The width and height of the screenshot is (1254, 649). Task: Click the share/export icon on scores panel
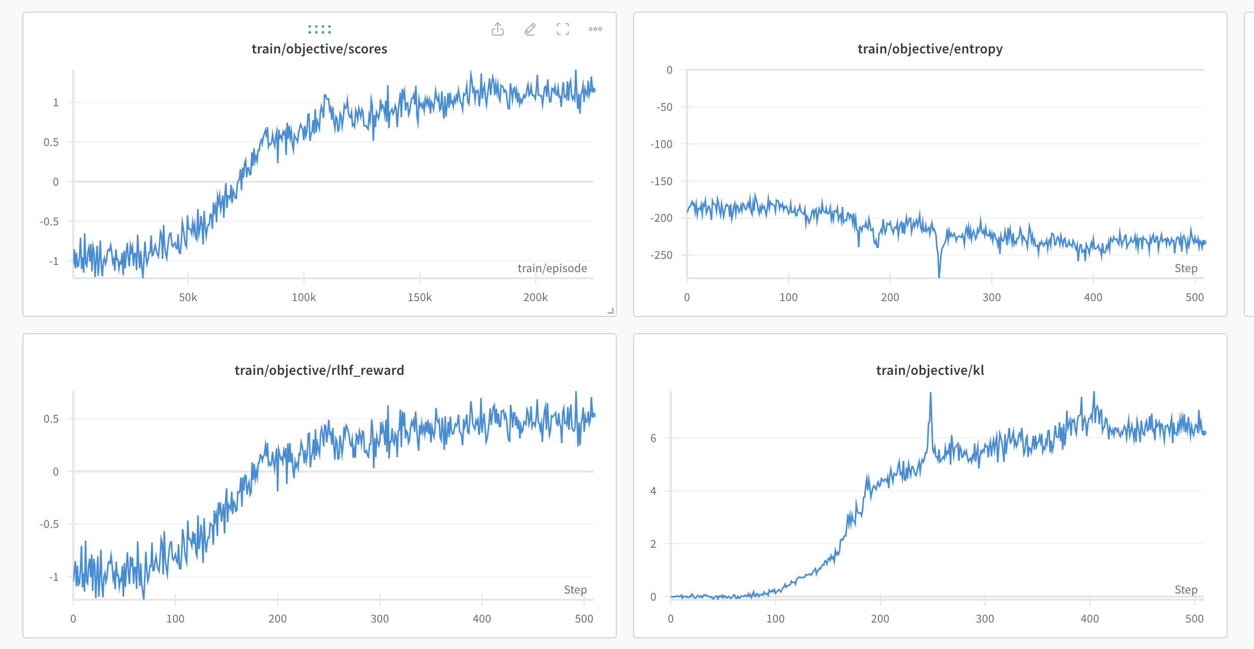pos(498,29)
